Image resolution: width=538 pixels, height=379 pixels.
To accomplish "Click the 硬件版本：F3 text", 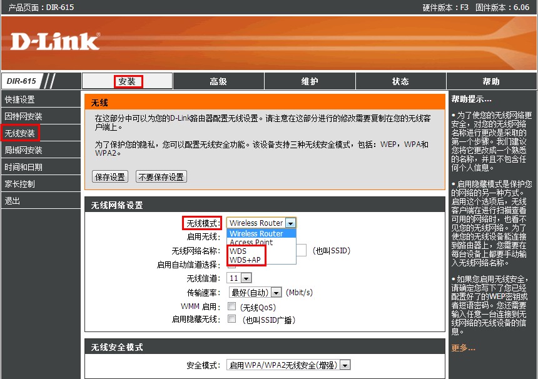I will pyautogui.click(x=445, y=8).
